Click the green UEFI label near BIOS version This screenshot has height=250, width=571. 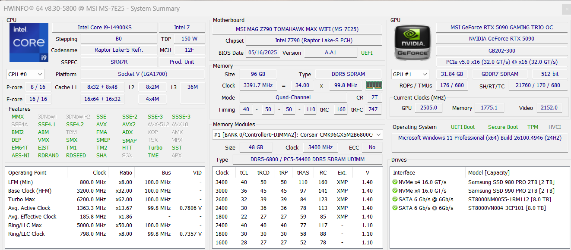(367, 53)
